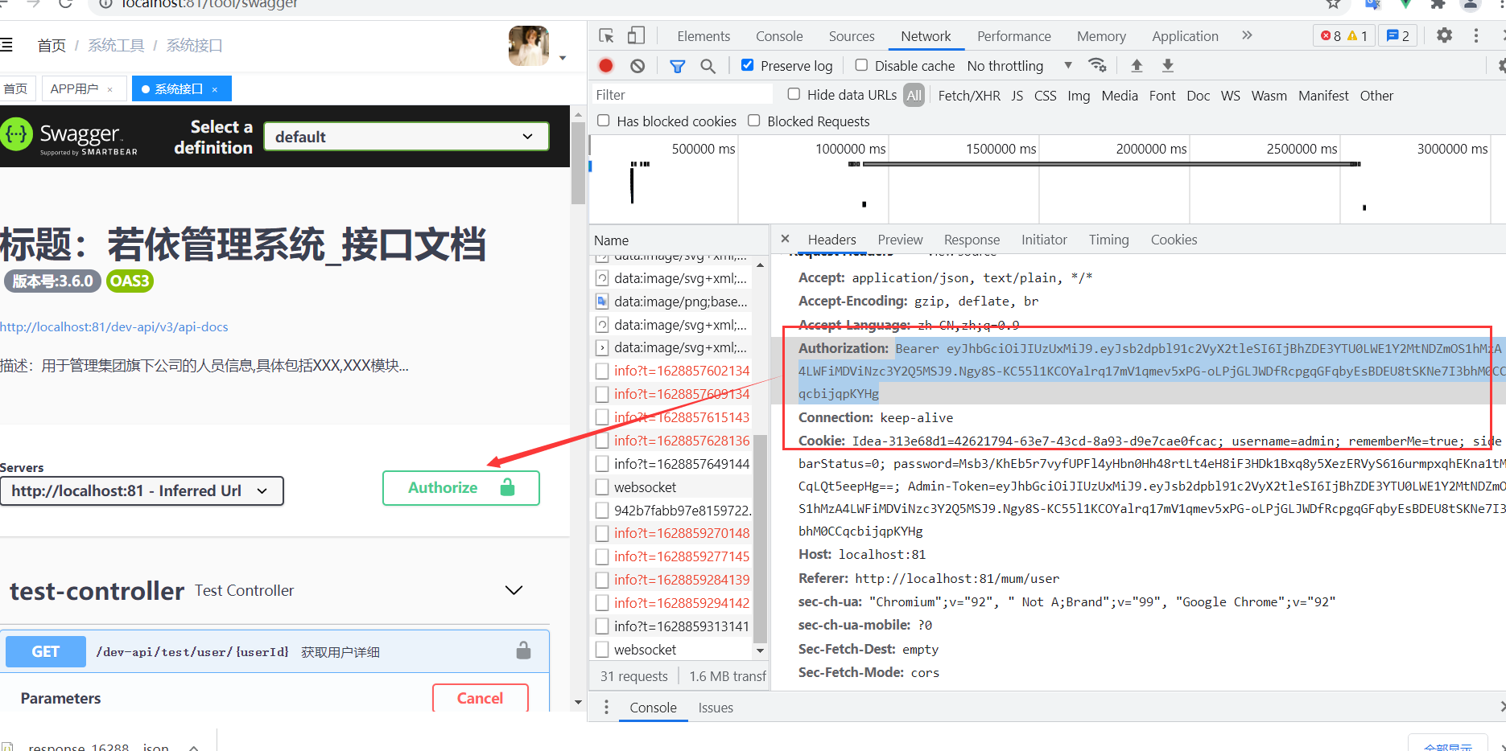Screen dimensions: 1506x751
Task: Tick checkbox beside info?t=1628857602134 request
Action: click(x=601, y=371)
